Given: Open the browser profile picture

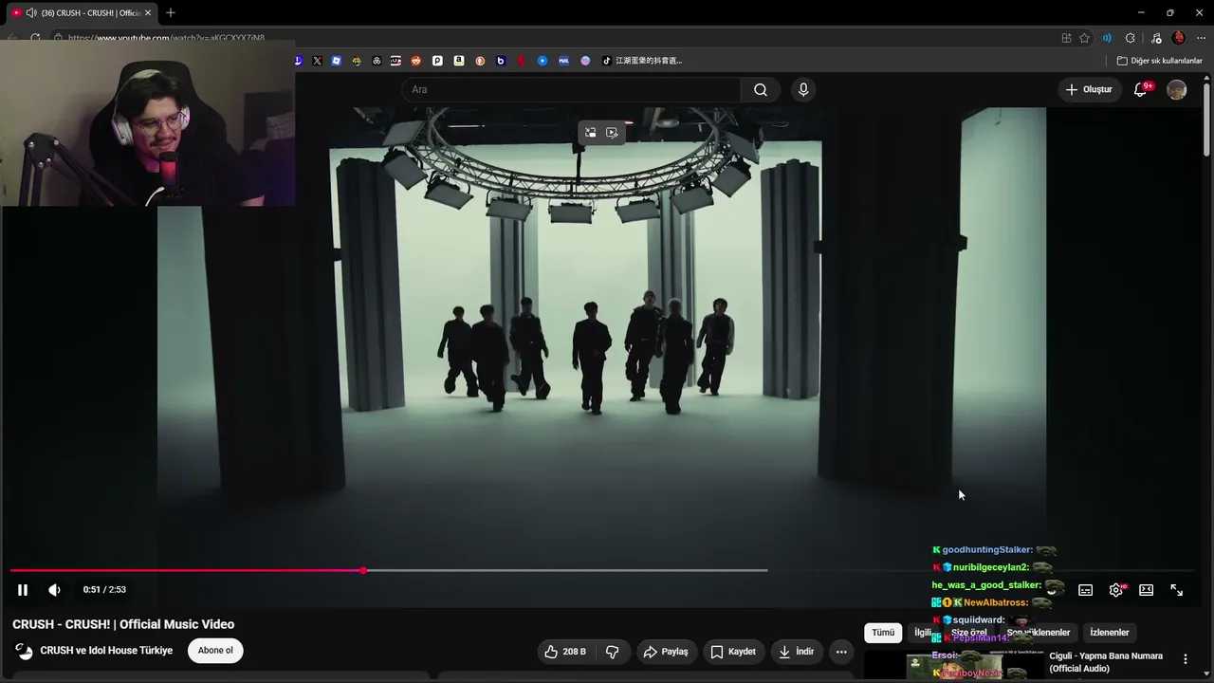Looking at the screenshot, I should pyautogui.click(x=1179, y=38).
